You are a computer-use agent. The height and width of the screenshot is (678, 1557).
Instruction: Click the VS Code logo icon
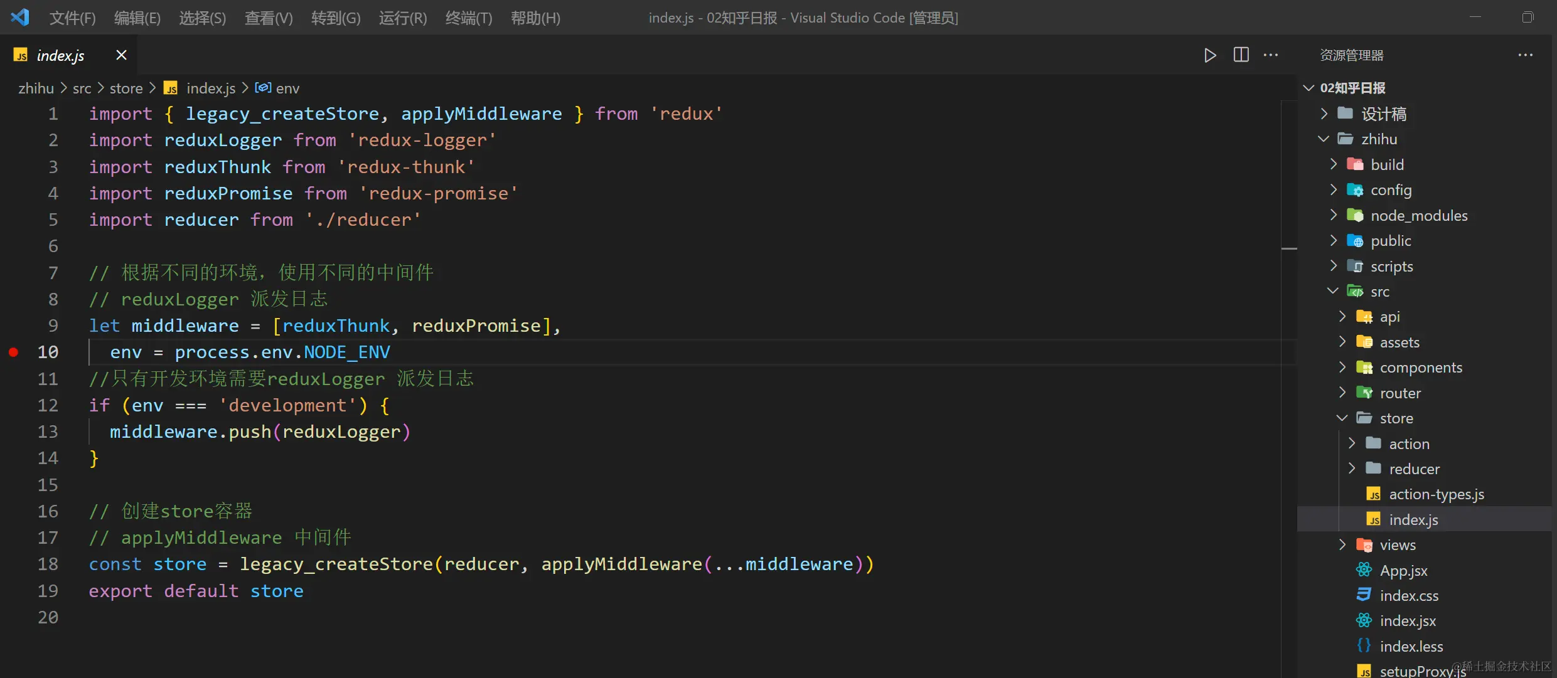click(21, 17)
